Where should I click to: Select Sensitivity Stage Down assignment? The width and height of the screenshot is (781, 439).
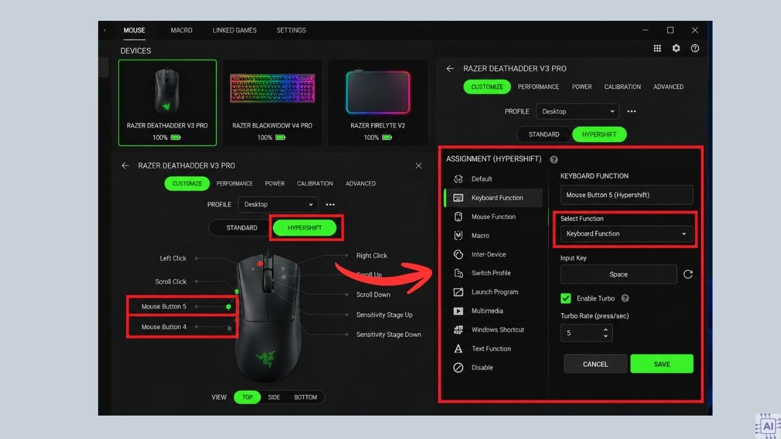click(389, 334)
